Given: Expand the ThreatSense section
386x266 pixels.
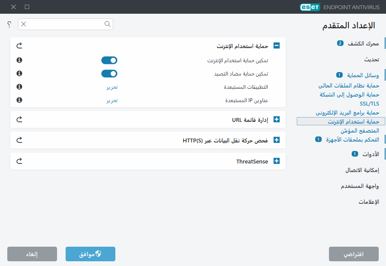Looking at the screenshot, I should tap(277, 160).
